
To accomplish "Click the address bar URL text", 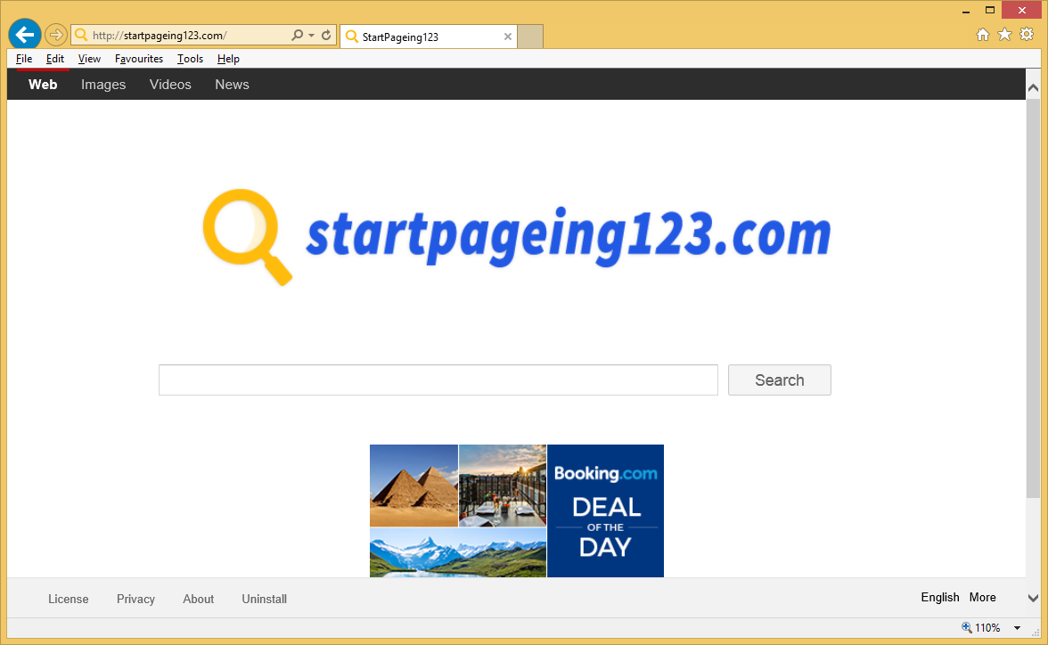I will point(159,36).
